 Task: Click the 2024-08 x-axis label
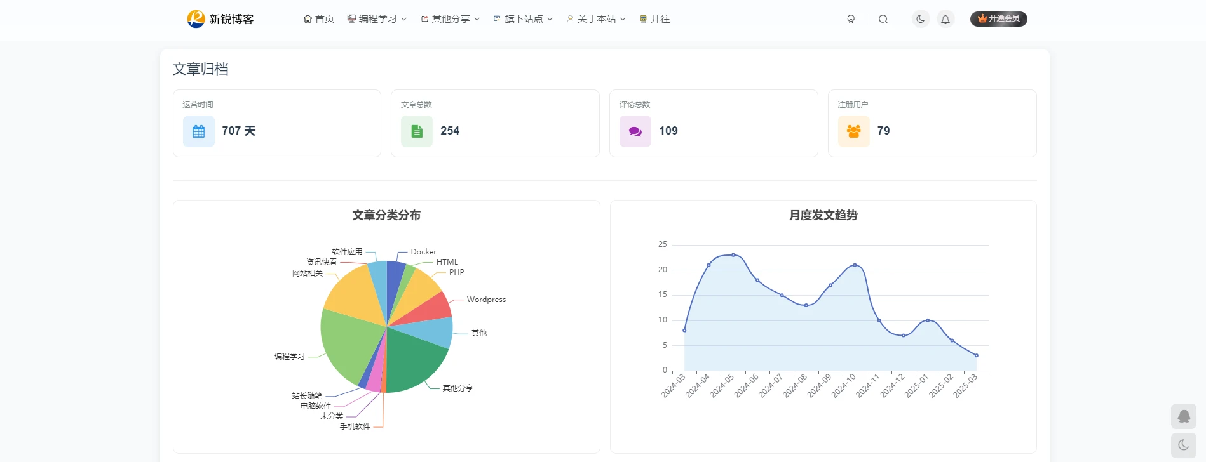pyautogui.click(x=795, y=386)
